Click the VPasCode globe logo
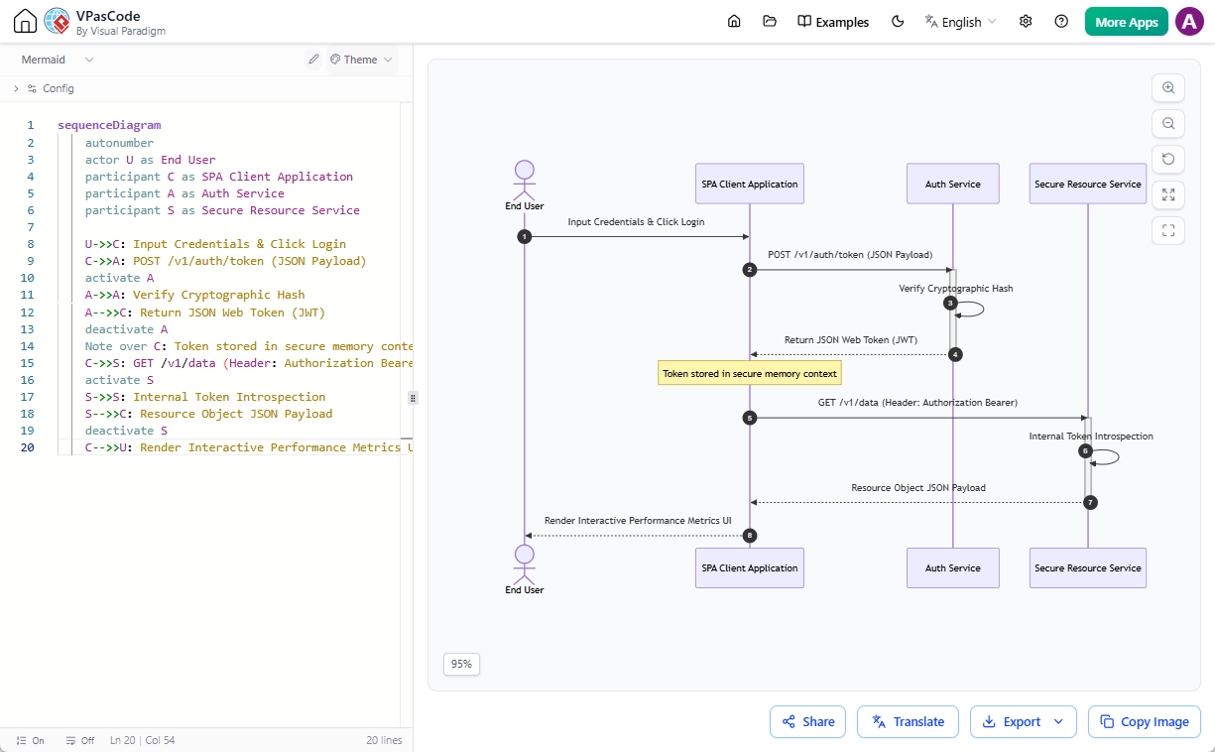This screenshot has height=752, width=1215. point(58,21)
